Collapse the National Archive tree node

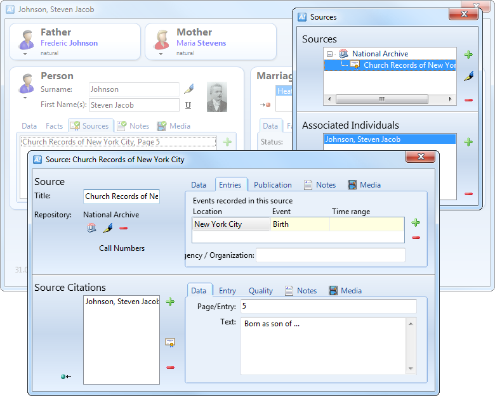pos(331,54)
